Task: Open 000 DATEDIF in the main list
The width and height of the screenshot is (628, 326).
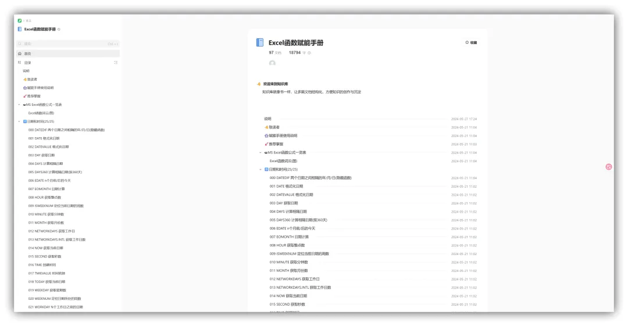Action: pyautogui.click(x=311, y=178)
